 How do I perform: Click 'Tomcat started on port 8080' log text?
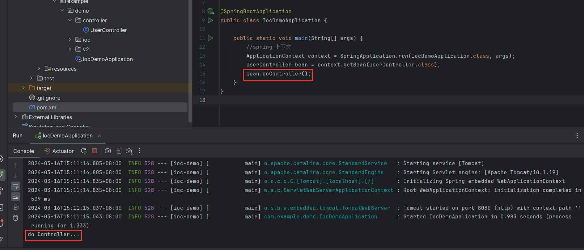click(447, 208)
